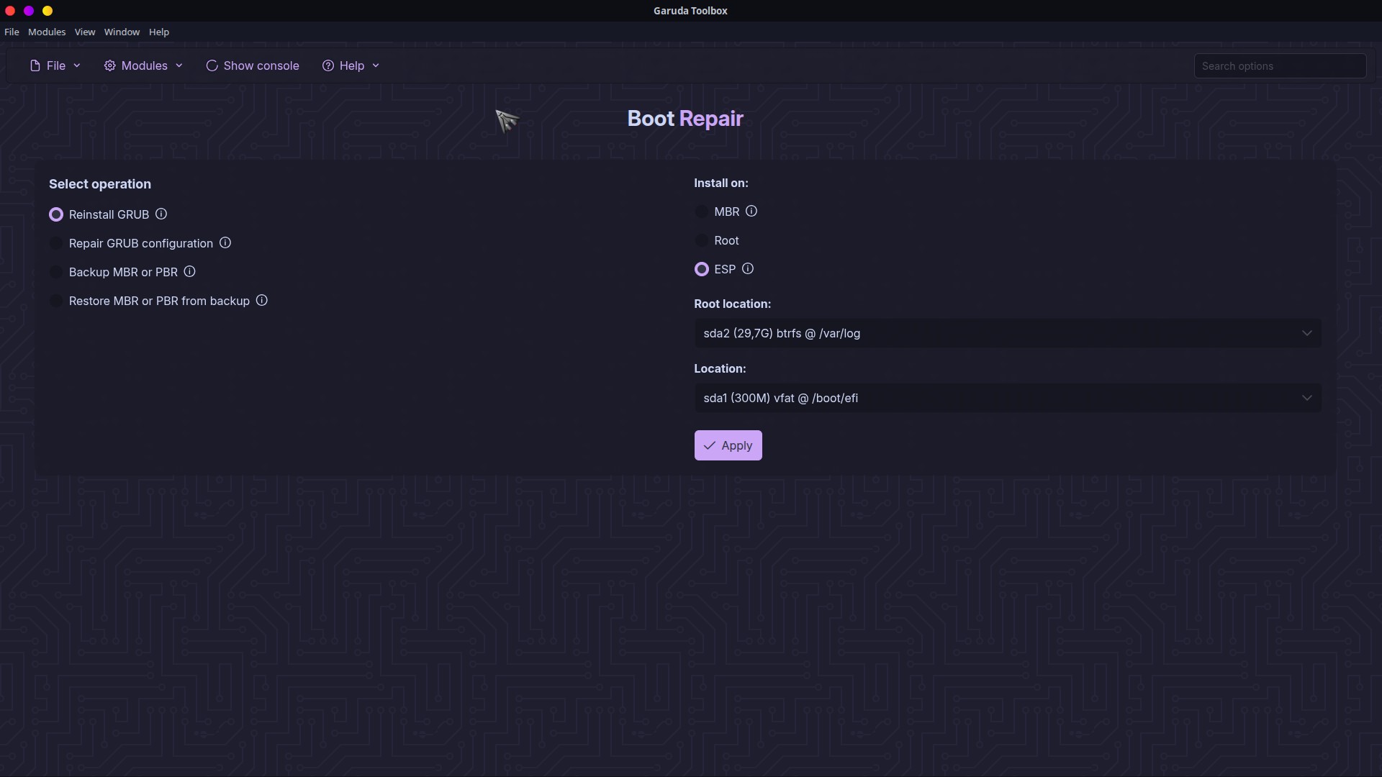This screenshot has width=1382, height=777.
Task: Click the red close window button
Action: tap(10, 11)
